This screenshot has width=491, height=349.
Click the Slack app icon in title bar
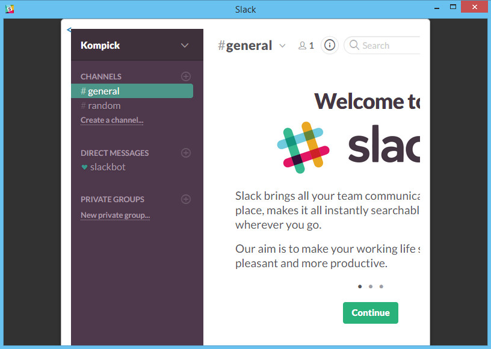[10, 9]
